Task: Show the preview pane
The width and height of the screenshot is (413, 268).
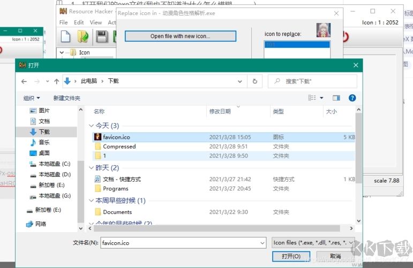Action: (x=336, y=98)
